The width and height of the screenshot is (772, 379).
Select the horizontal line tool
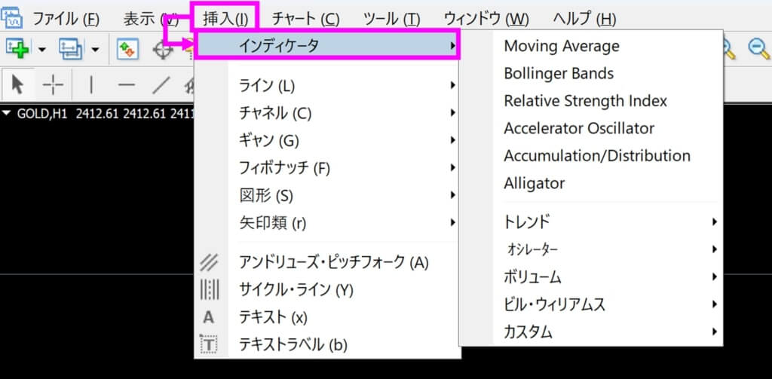tap(127, 86)
